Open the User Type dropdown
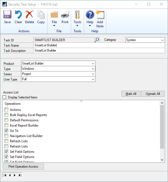This screenshot has width=168, height=182. 93,79
